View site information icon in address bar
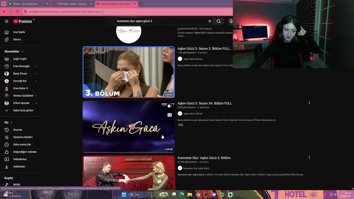Viewport: 354px width, 199px height. tap(25, 12)
